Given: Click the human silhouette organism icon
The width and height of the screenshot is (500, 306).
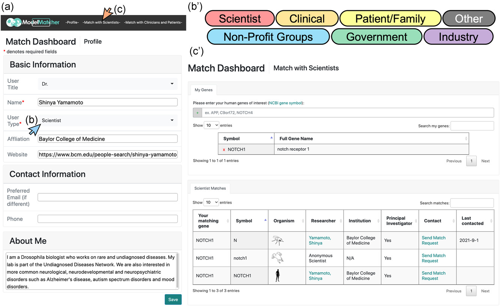Looking at the screenshot, I should pyautogui.click(x=278, y=276).
